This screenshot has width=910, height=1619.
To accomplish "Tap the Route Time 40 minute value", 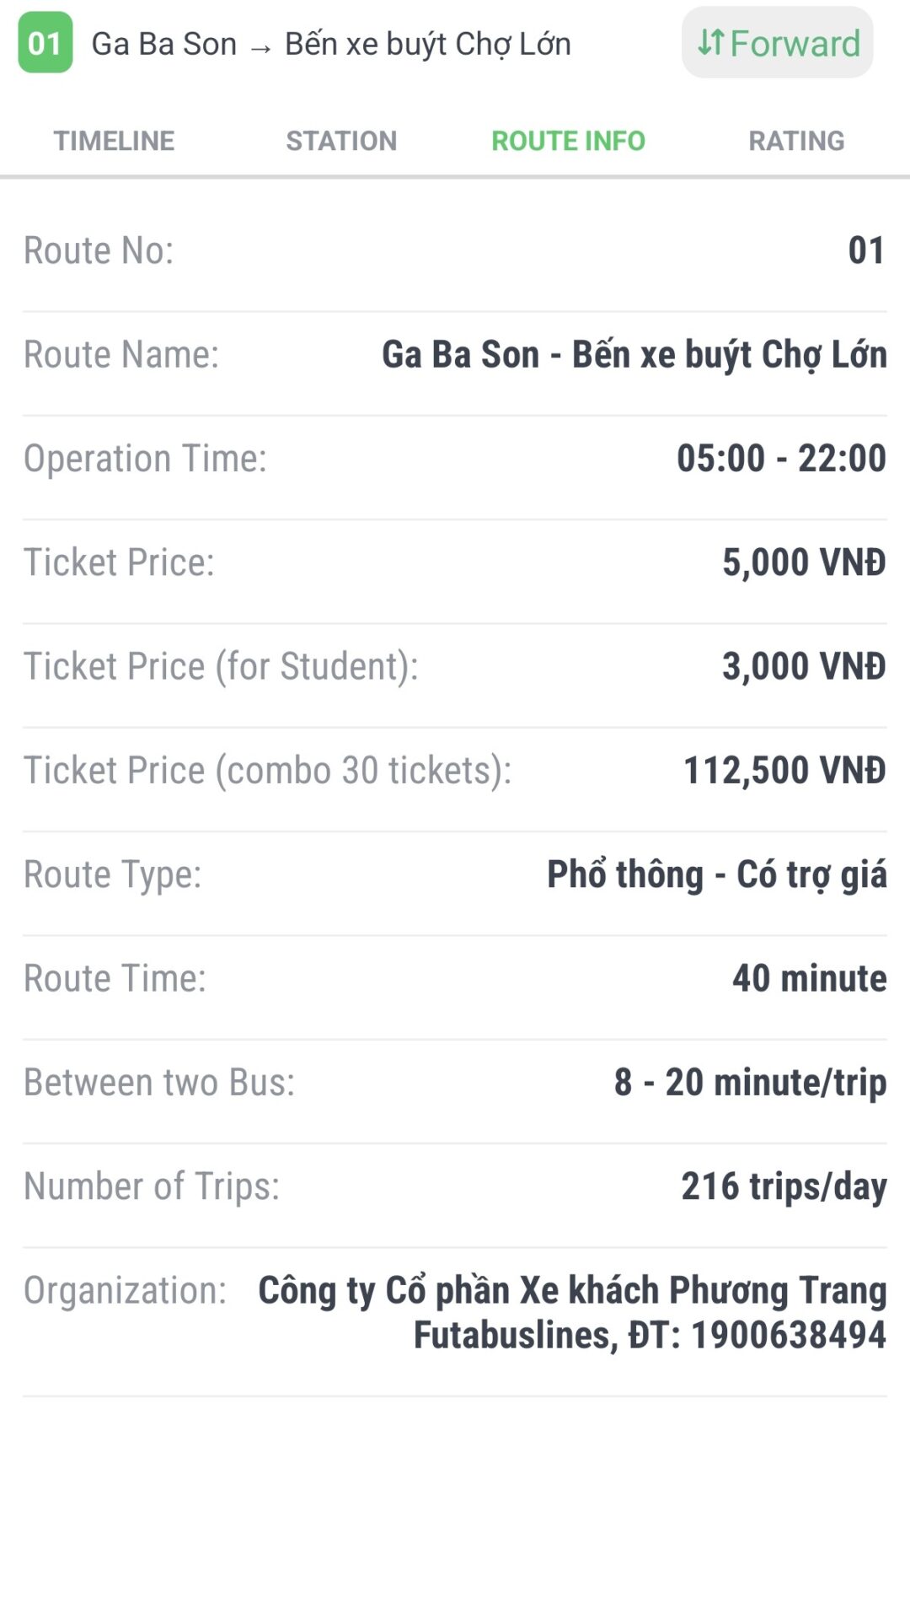I will click(809, 978).
